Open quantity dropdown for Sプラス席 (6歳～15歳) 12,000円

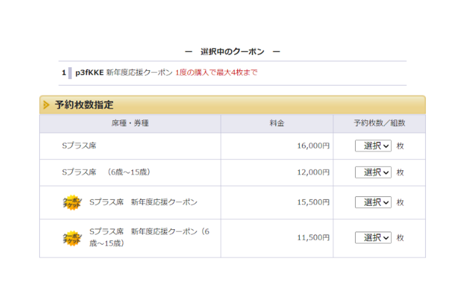373,172
